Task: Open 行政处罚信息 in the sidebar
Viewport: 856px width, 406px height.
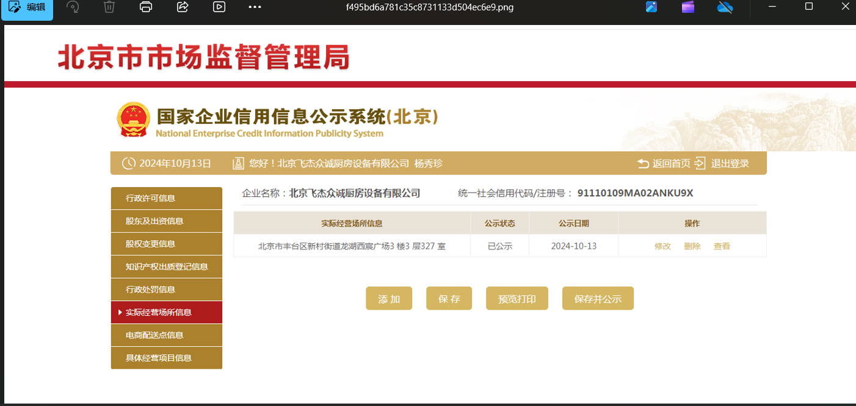Action: (x=167, y=290)
